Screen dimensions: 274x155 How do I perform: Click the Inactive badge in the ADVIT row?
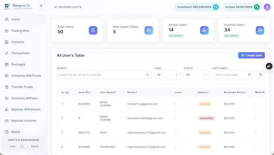tap(205, 133)
